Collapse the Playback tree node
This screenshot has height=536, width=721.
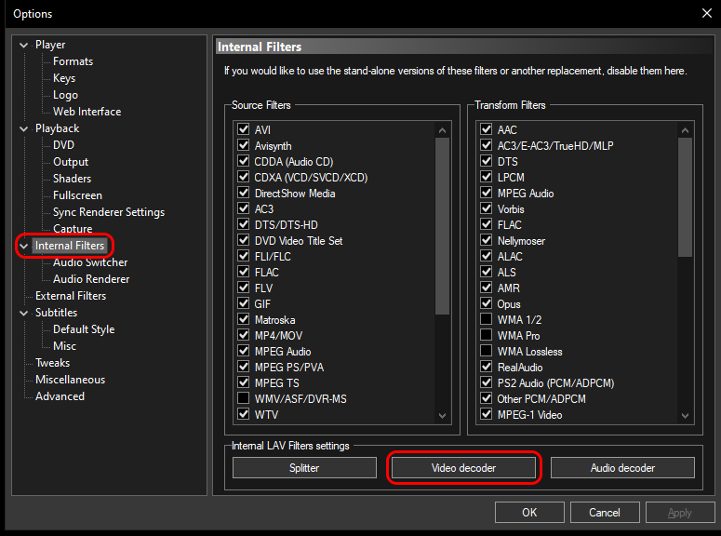24,128
